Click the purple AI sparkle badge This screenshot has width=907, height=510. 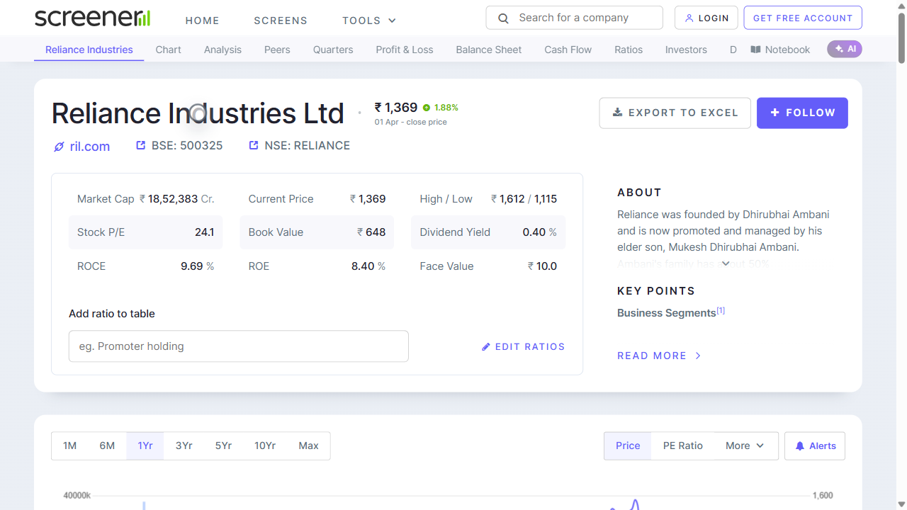pos(844,49)
